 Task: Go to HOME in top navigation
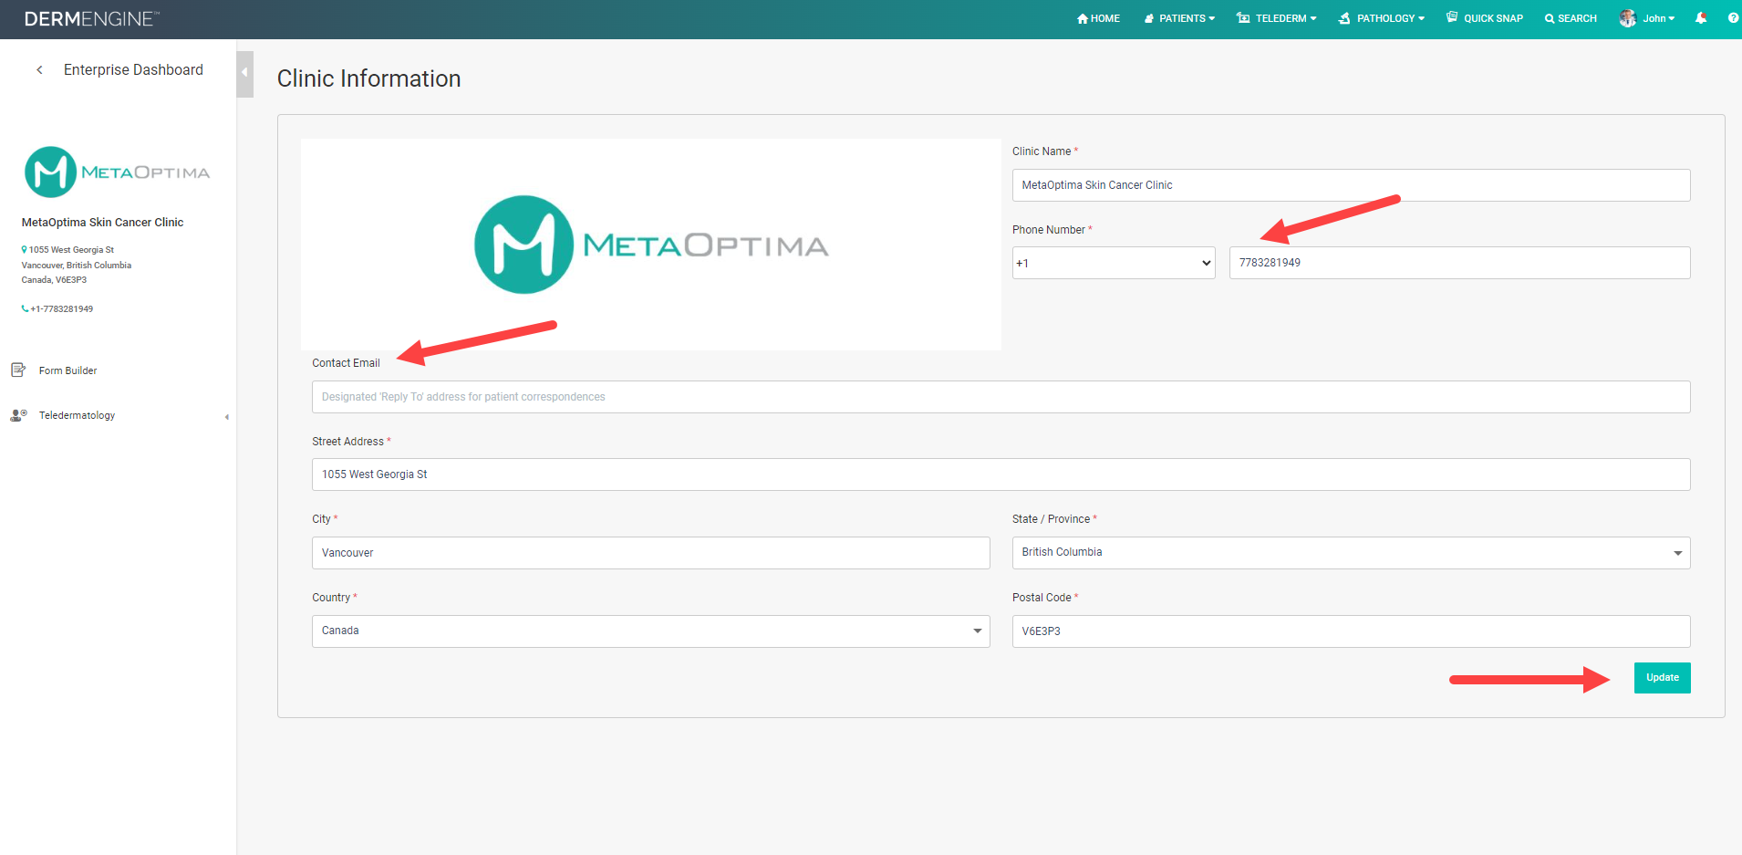point(1098,18)
